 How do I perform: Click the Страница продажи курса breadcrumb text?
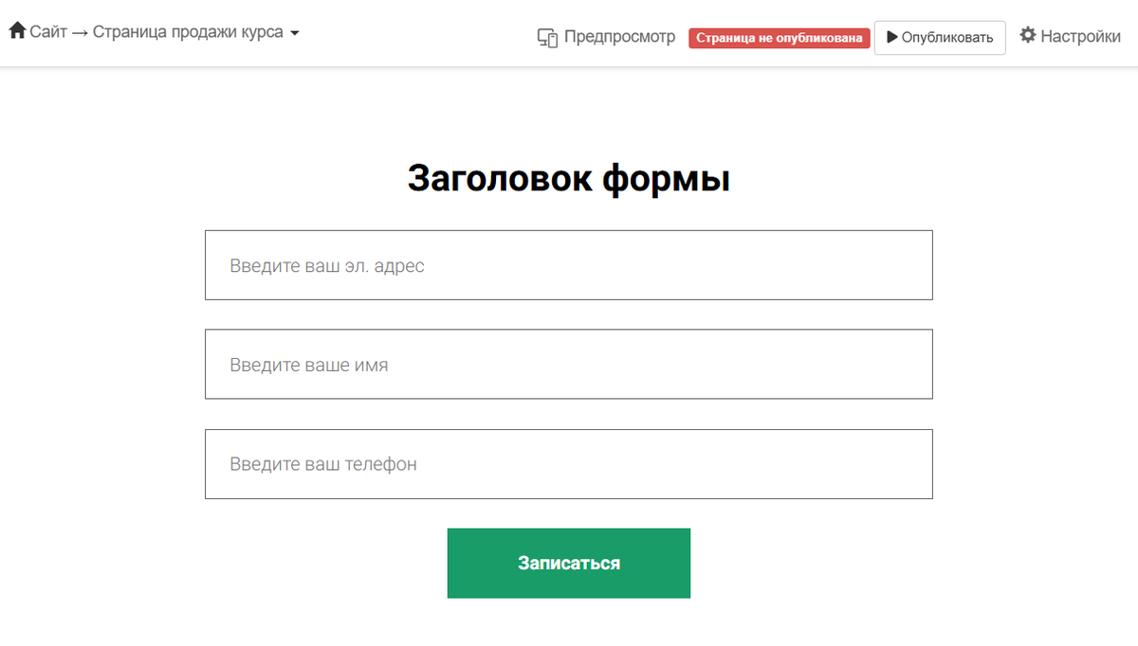click(x=188, y=31)
